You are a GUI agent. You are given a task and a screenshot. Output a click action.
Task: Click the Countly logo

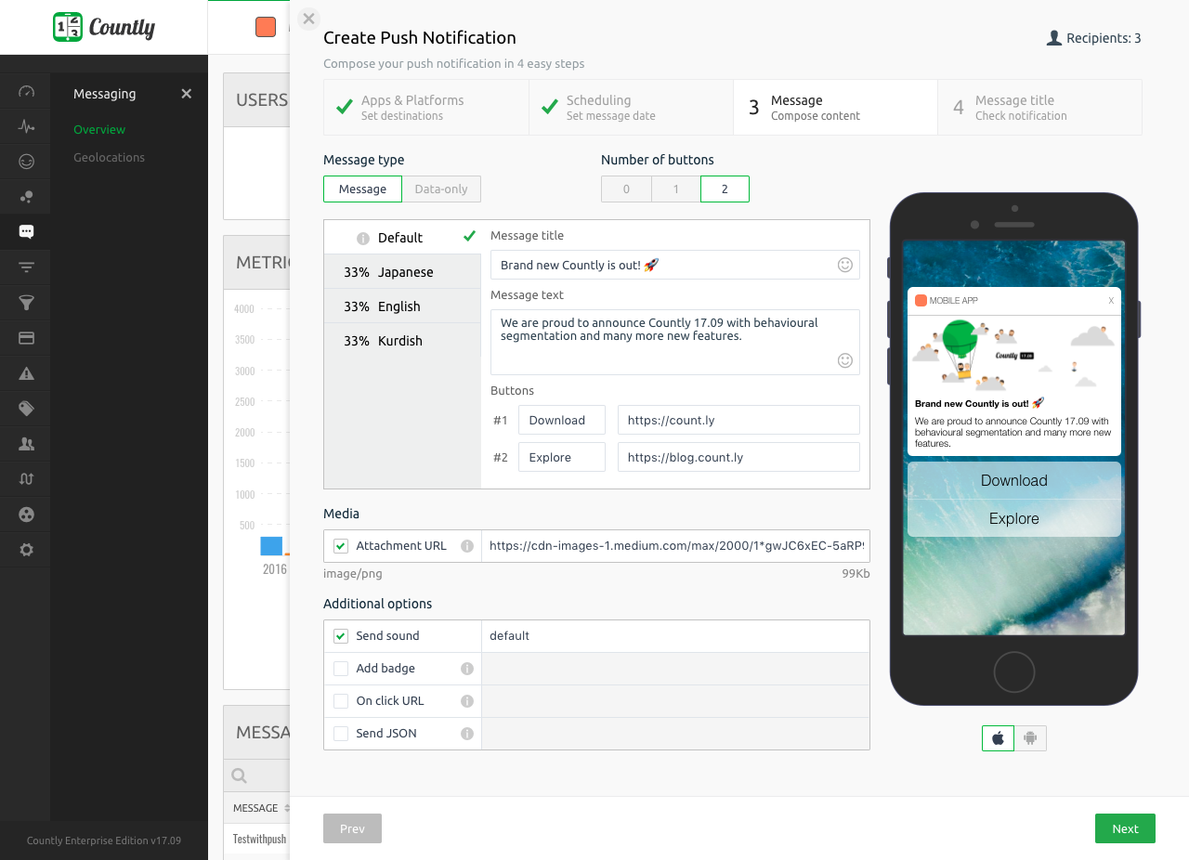(x=104, y=27)
